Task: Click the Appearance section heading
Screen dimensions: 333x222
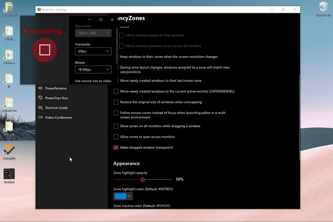Action: tap(127, 163)
